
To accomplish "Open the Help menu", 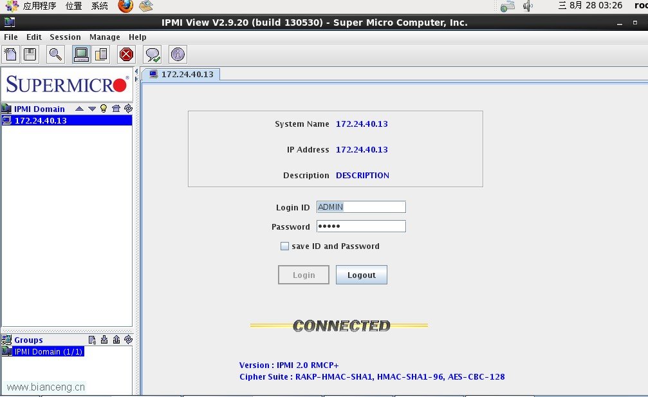I will coord(137,37).
